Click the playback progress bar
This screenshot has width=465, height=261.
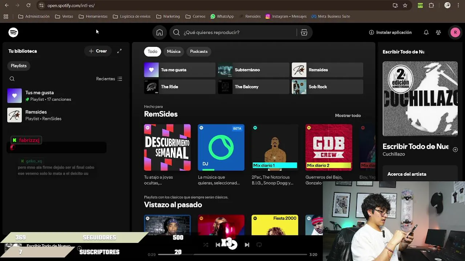(232, 254)
